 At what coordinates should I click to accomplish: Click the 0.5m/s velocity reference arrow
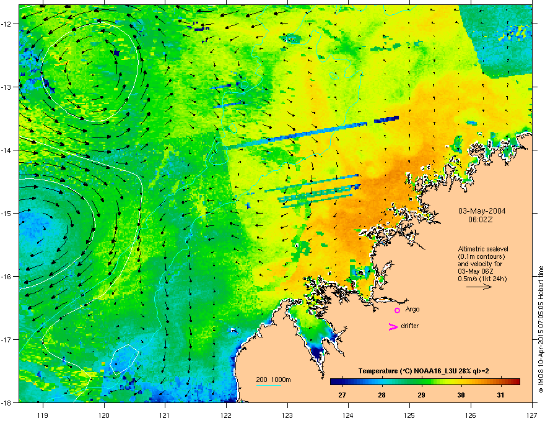(479, 287)
